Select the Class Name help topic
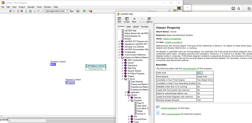The image size is (252, 123). 142,106
